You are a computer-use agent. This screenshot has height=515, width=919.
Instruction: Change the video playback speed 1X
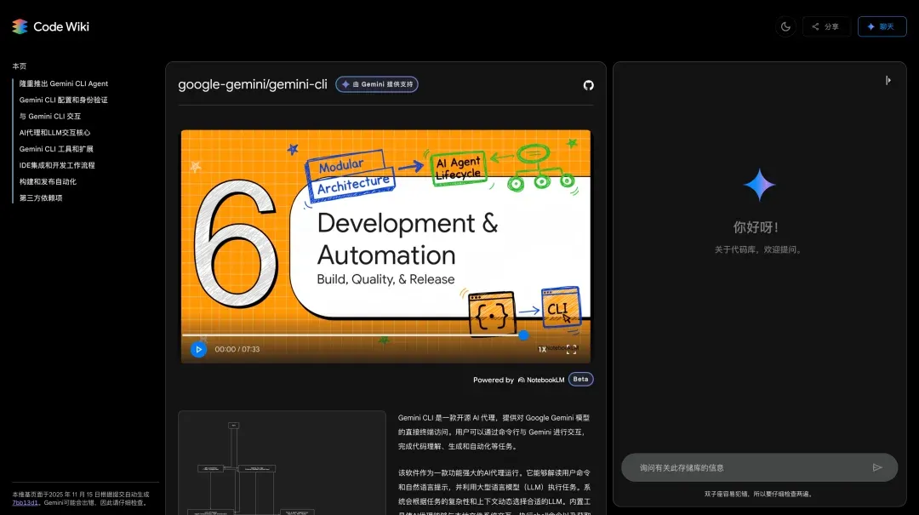coord(542,349)
